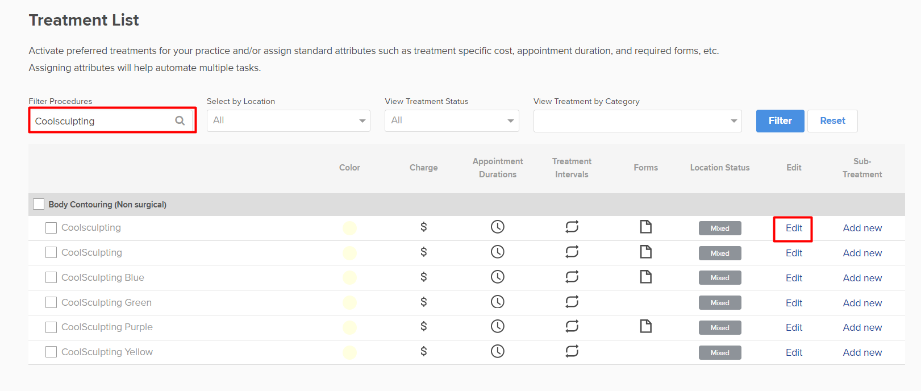Enable the CoolSculpting Purple checkbox
Screen dimensions: 921x391
click(x=51, y=327)
